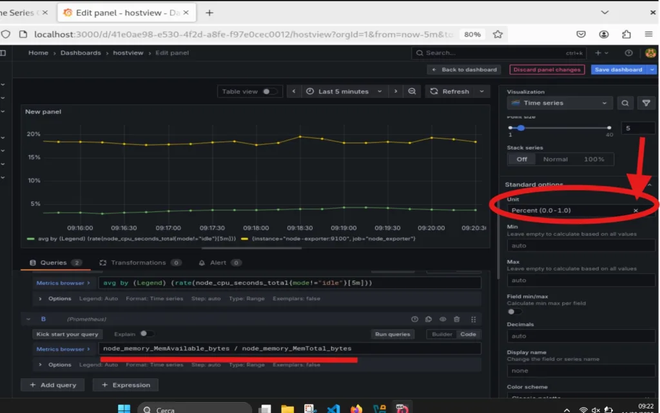This screenshot has height=413, width=660.
Task: Open the Last 5 minutes time picker
Action: 345,91
